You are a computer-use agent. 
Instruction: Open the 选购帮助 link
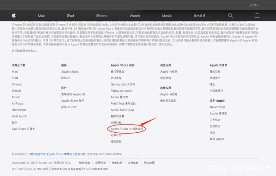coord(116,141)
